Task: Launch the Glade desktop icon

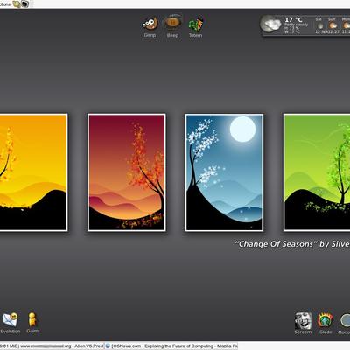Action: coord(325,320)
